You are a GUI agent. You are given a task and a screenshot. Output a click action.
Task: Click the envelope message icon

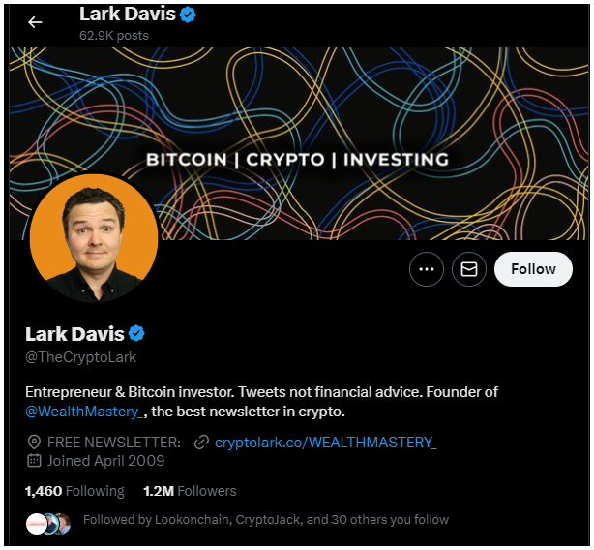click(468, 269)
